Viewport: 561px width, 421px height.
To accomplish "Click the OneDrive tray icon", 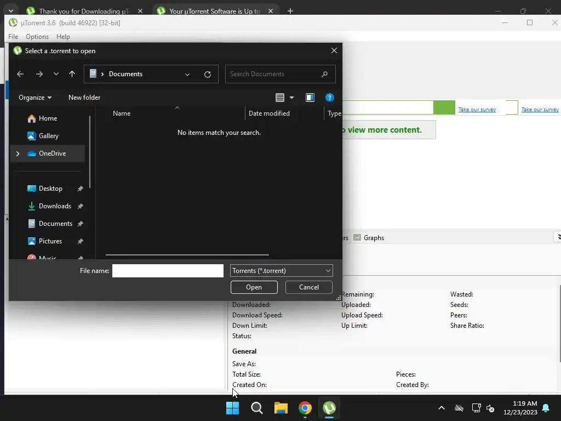I will 459,408.
